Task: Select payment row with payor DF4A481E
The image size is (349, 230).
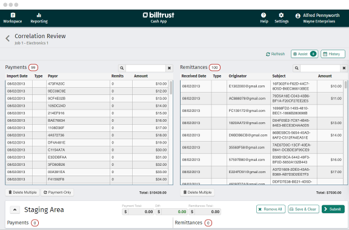Action: (87, 143)
